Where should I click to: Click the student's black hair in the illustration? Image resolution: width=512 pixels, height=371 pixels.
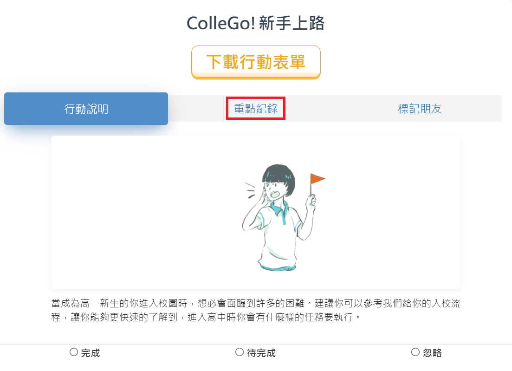[279, 176]
